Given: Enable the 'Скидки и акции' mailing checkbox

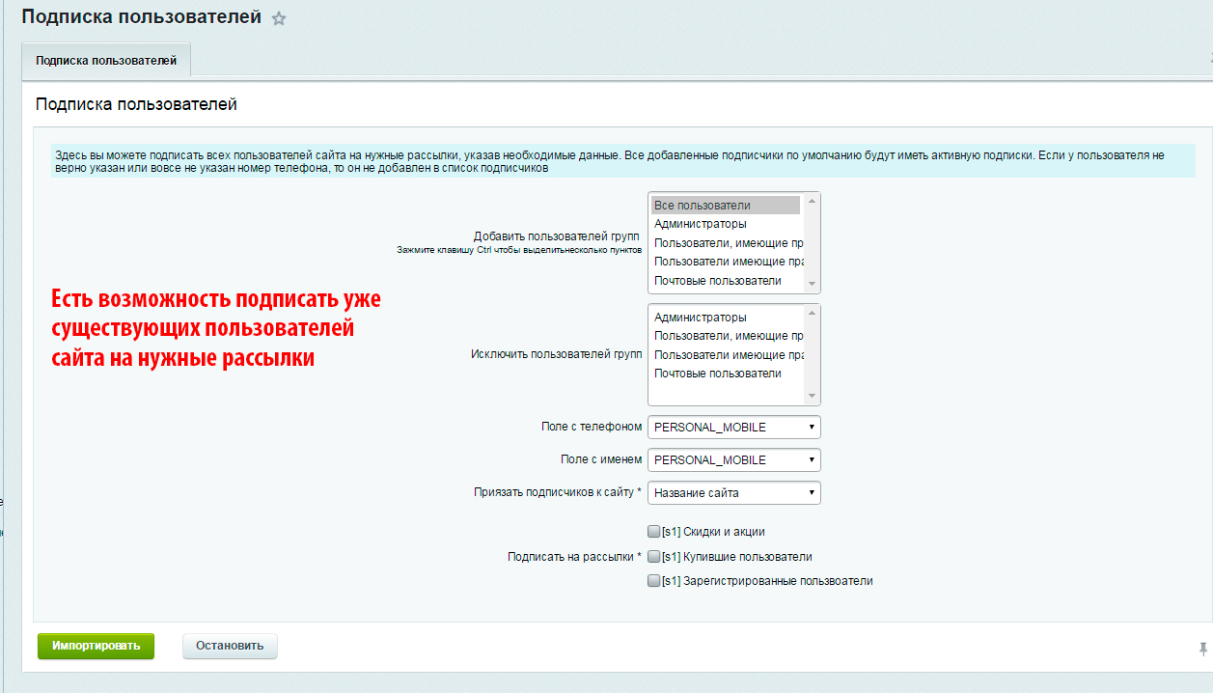Looking at the screenshot, I should coord(653,531).
